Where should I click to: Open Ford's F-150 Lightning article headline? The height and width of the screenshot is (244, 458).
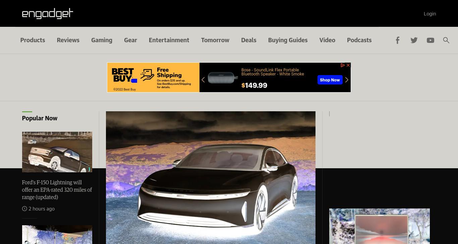(57, 190)
